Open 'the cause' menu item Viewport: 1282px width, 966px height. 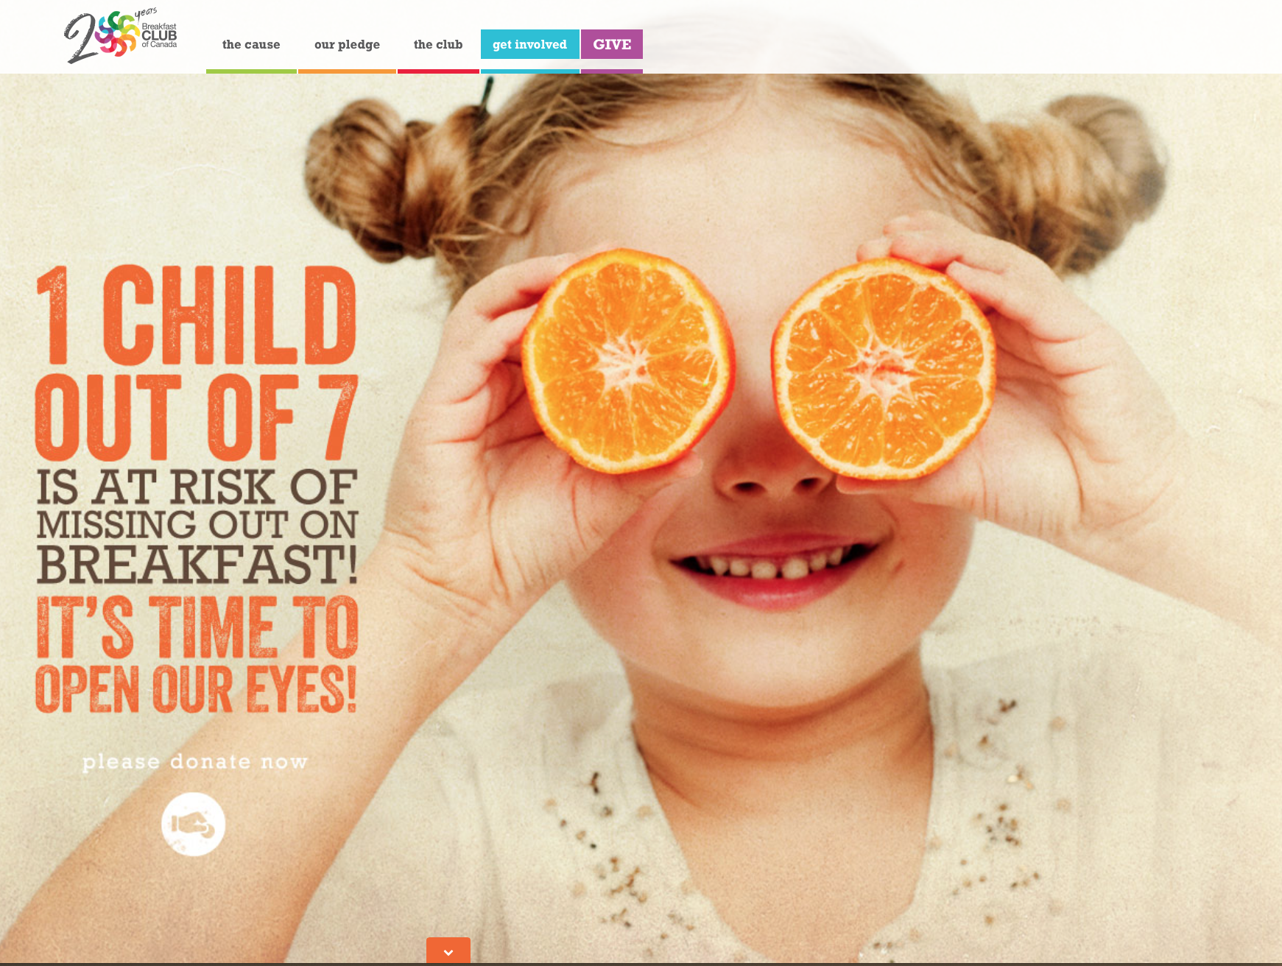point(251,44)
